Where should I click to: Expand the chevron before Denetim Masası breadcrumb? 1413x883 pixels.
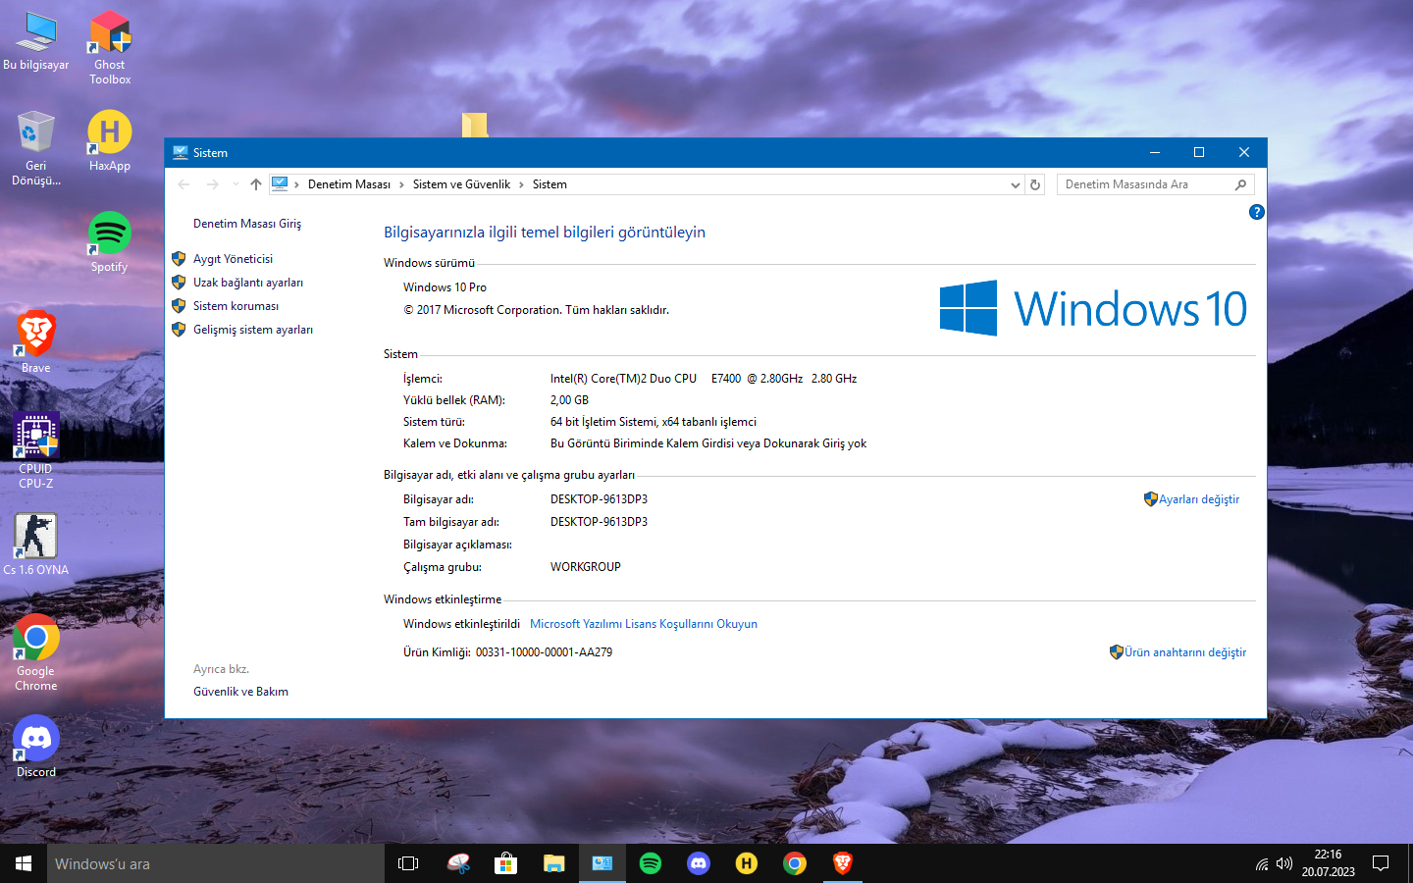296,184
